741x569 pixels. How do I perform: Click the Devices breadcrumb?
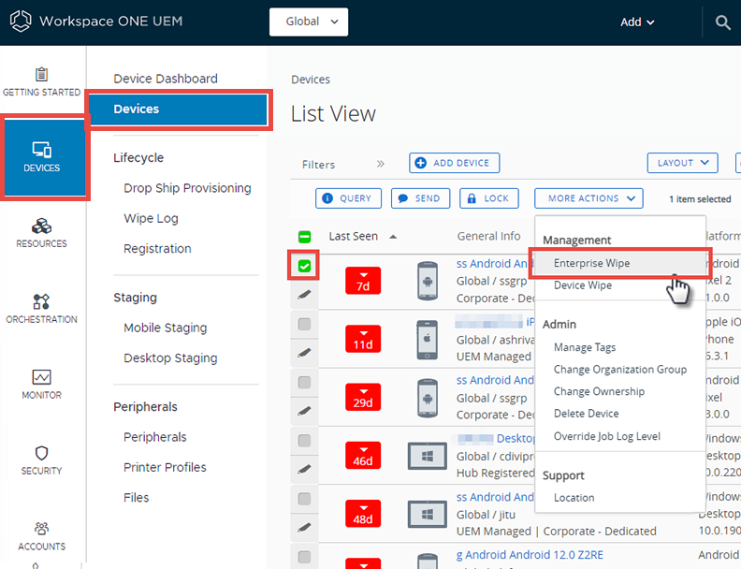pyautogui.click(x=311, y=80)
